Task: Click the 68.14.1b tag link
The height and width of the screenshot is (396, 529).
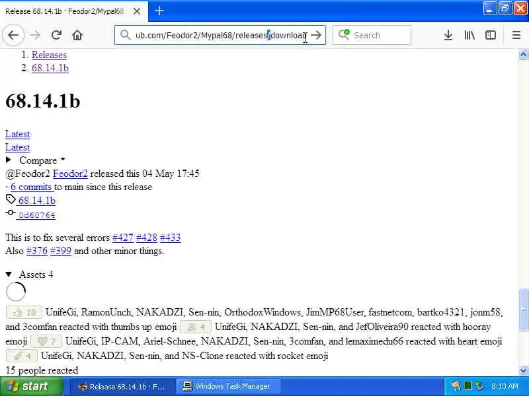Action: point(36,201)
